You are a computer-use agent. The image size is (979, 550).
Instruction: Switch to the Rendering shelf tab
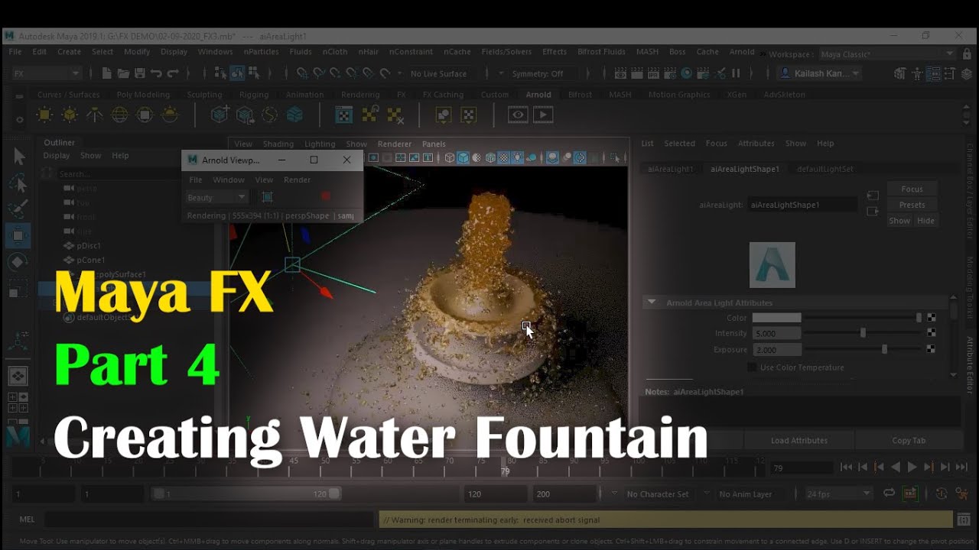click(359, 95)
